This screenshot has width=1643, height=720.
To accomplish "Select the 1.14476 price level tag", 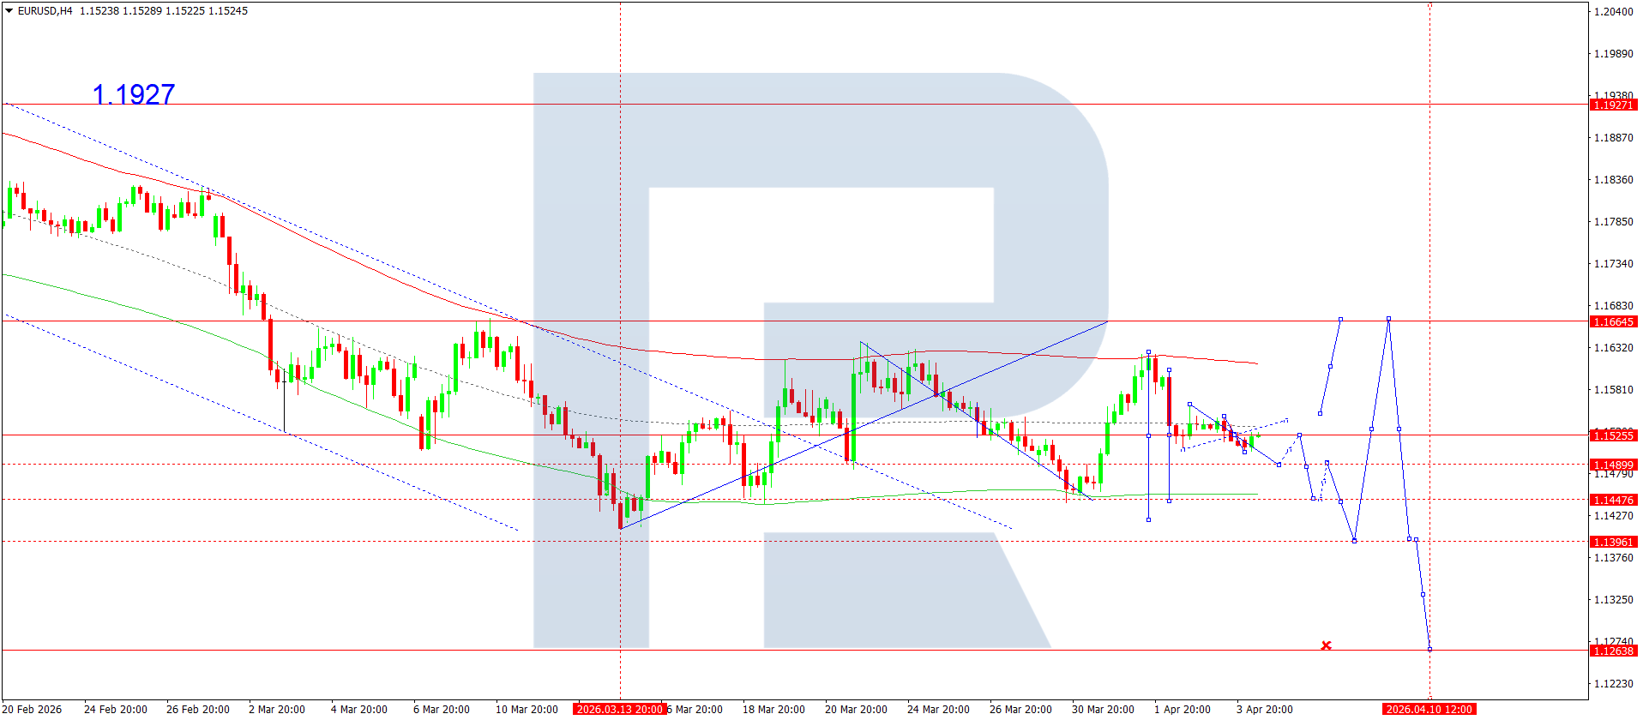I will pos(1613,500).
